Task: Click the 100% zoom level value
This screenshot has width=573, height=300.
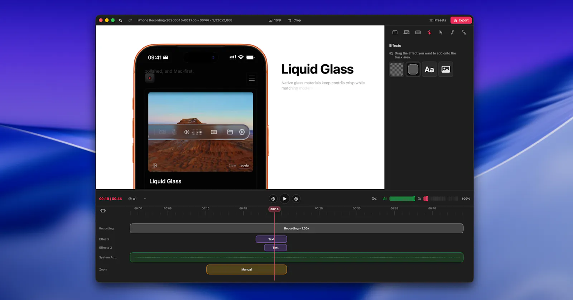Action: pos(466,199)
